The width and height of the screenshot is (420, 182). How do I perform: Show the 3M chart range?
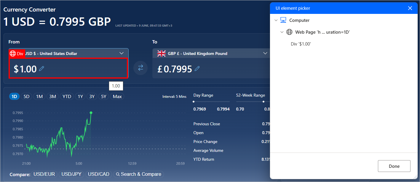[52, 96]
